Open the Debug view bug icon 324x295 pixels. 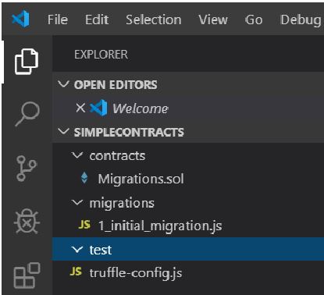coord(27,222)
